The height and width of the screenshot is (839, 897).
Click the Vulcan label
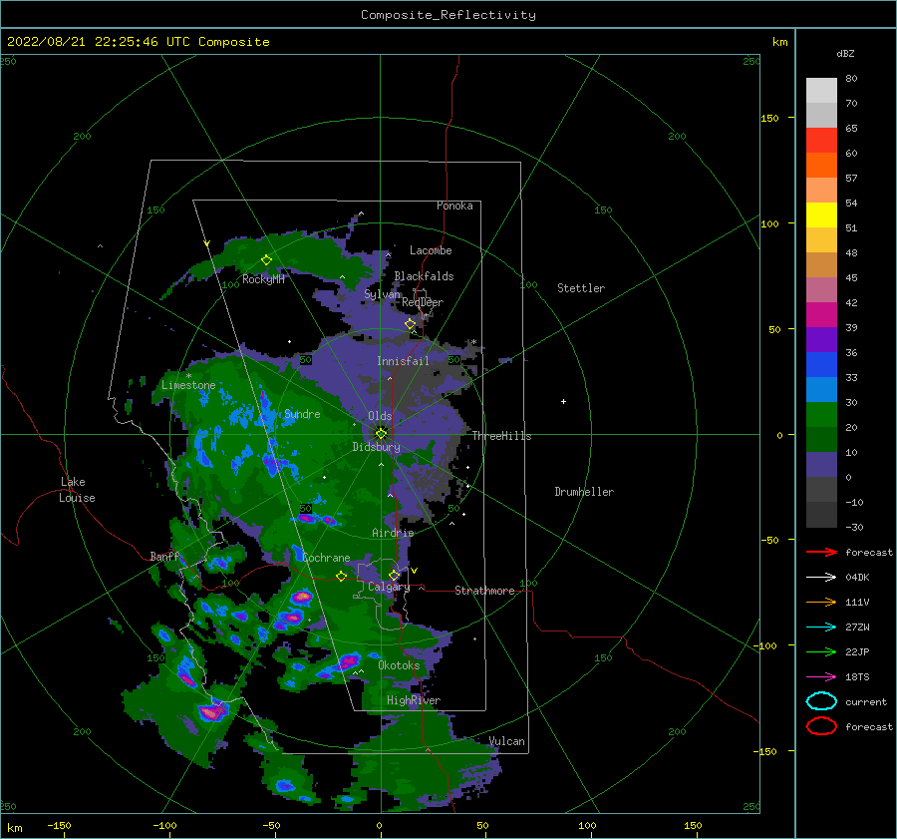pyautogui.click(x=507, y=741)
